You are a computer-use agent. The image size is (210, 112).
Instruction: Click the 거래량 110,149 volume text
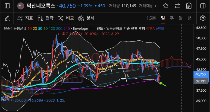pyautogui.click(x=123, y=6)
